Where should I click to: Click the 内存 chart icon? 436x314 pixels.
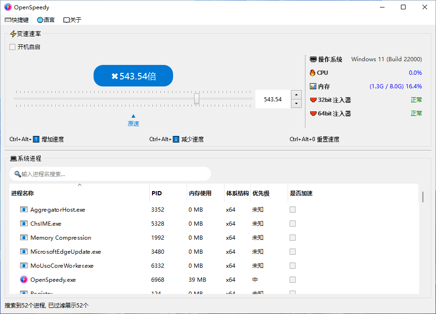coord(313,86)
